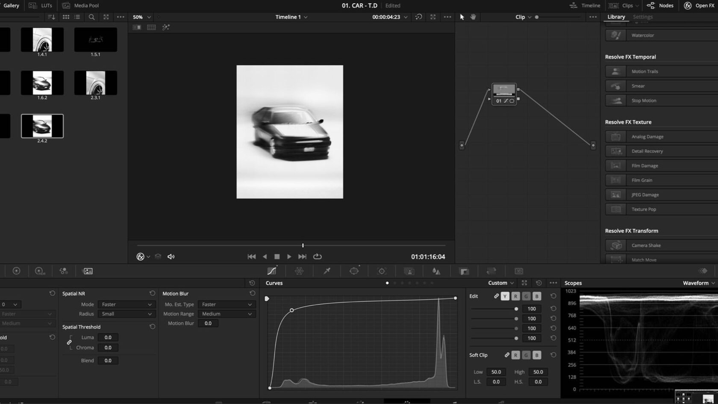Select the hand pan tool
Viewport: 718px width, 404px height.
pyautogui.click(x=473, y=17)
